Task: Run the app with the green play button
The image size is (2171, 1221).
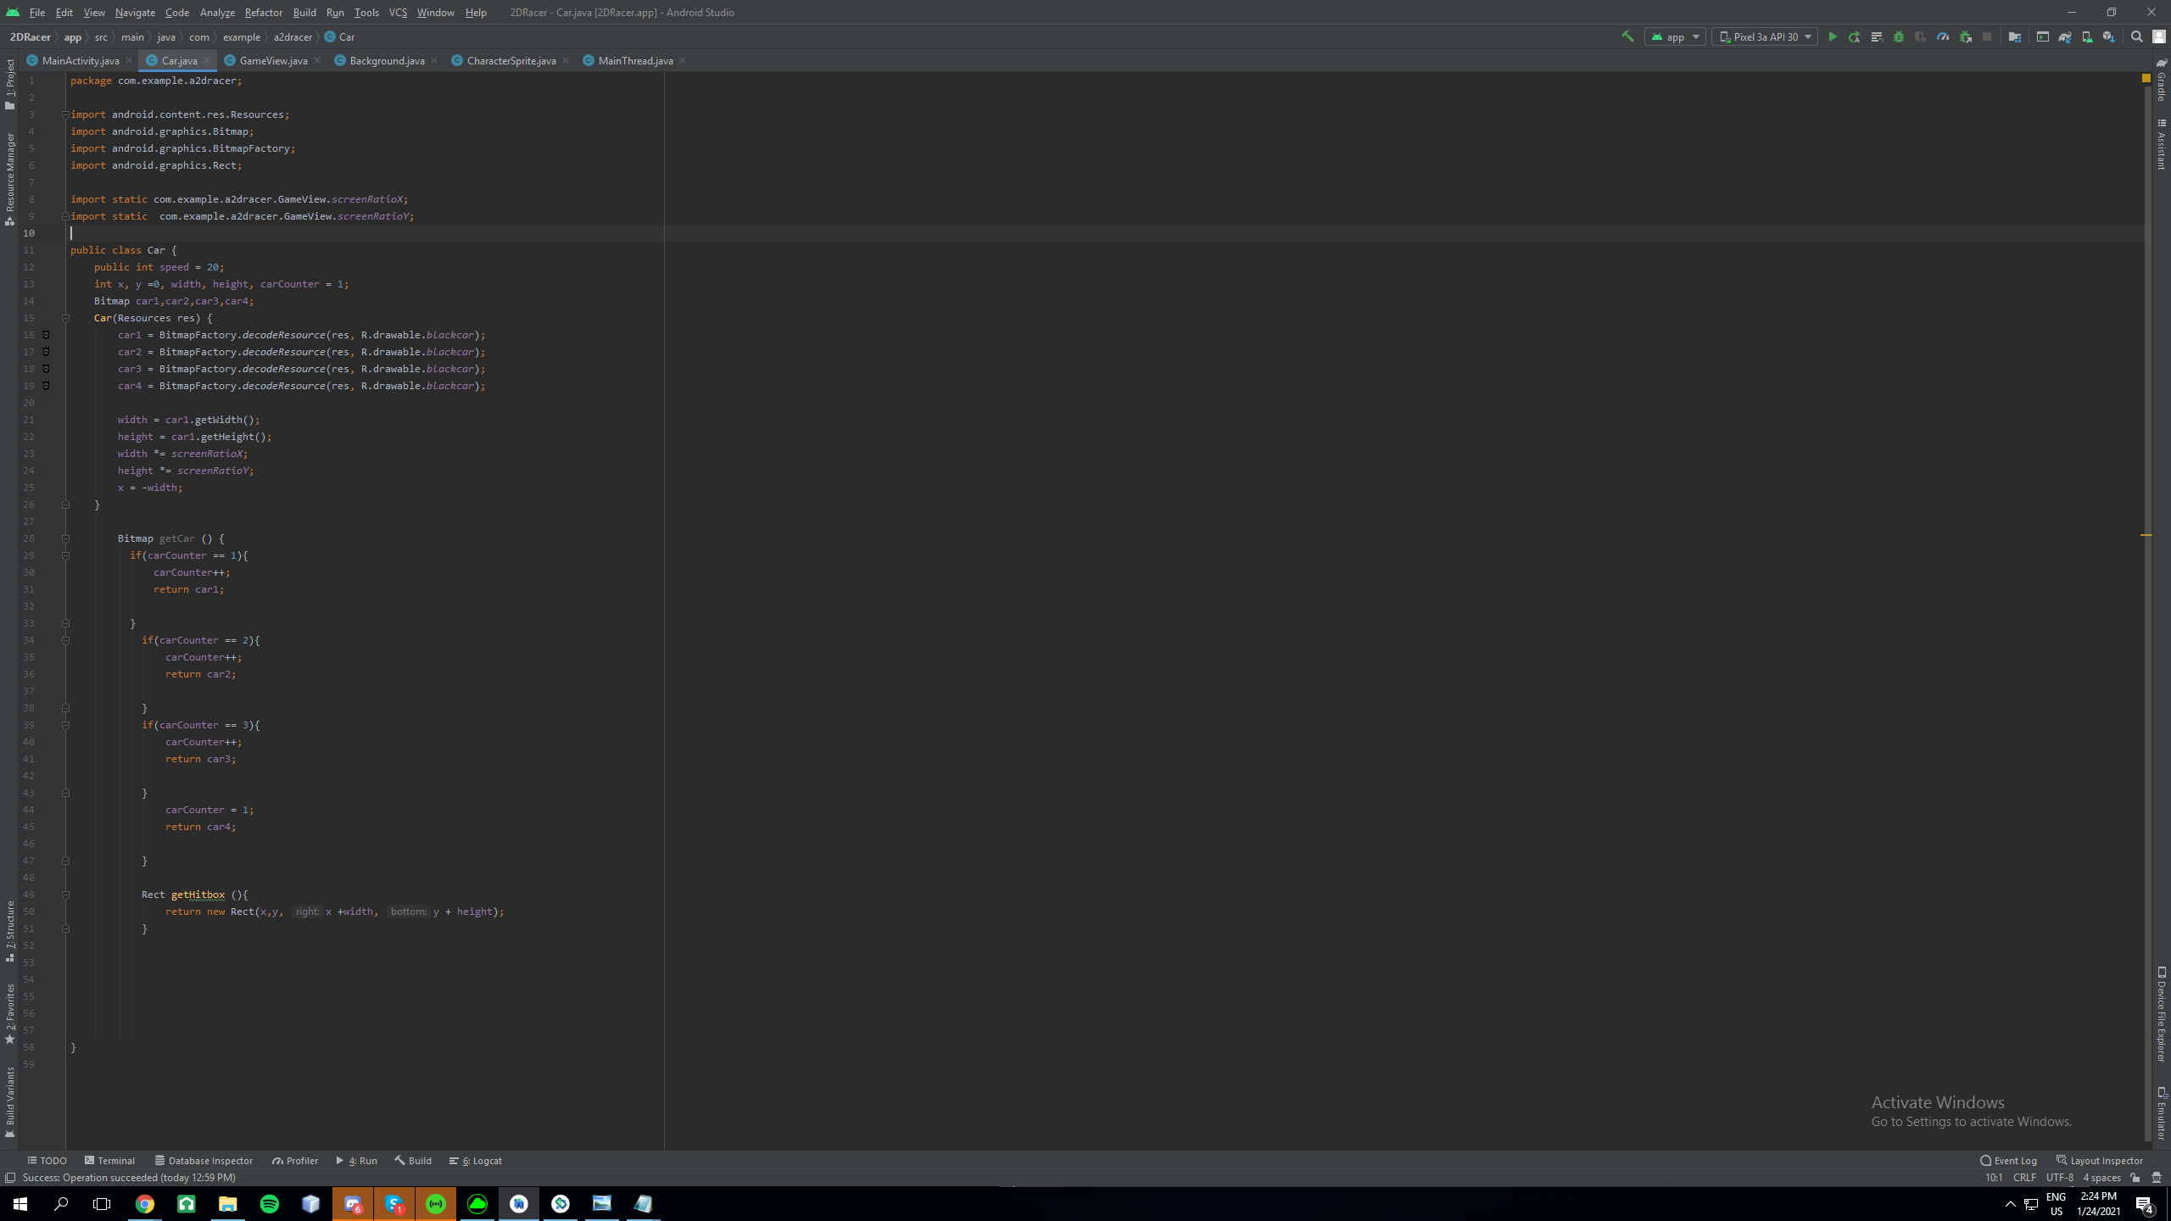Action: (x=1833, y=36)
